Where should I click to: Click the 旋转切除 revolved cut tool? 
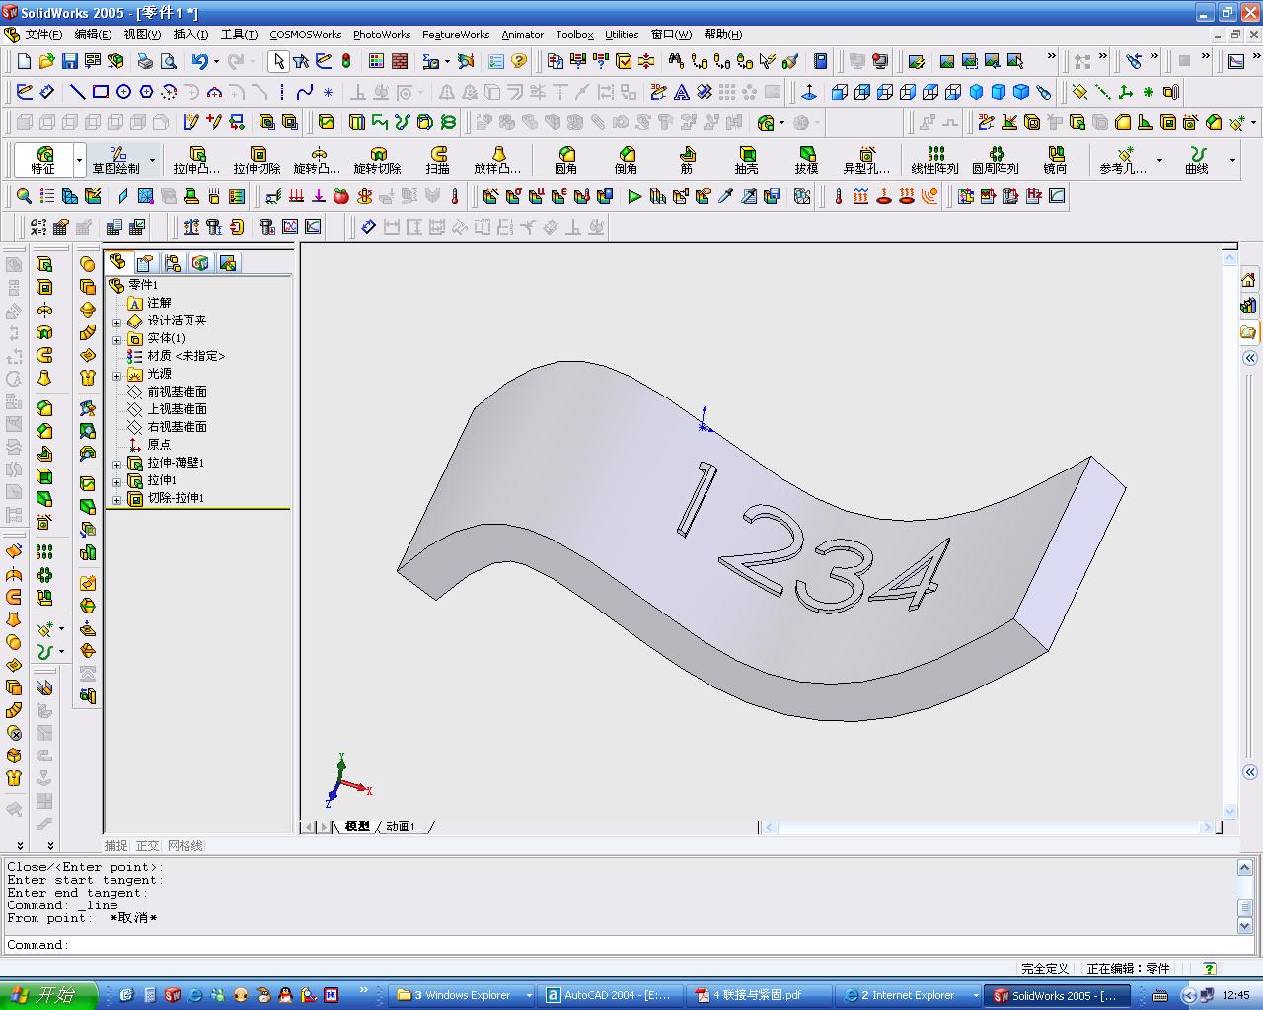pos(377,160)
